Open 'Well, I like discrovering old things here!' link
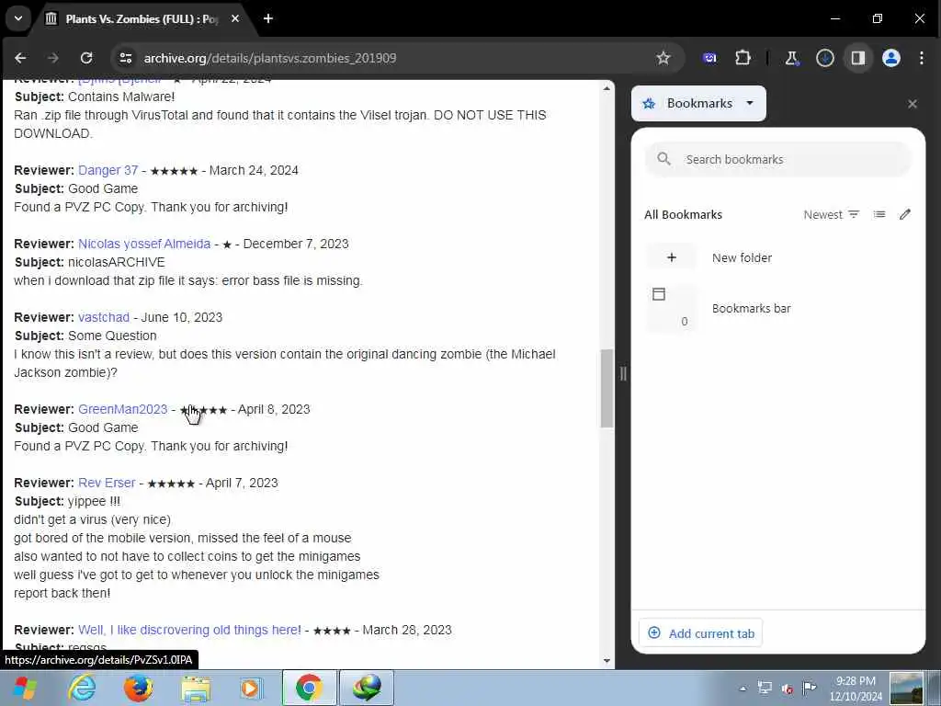The height and width of the screenshot is (706, 941). pyautogui.click(x=189, y=630)
